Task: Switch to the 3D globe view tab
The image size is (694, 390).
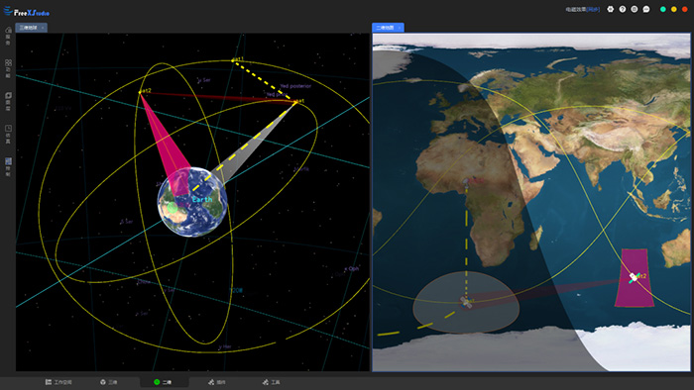Action: (x=29, y=28)
